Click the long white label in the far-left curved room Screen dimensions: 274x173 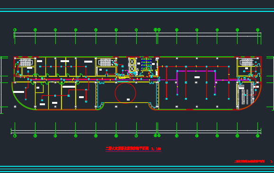tap(19, 92)
